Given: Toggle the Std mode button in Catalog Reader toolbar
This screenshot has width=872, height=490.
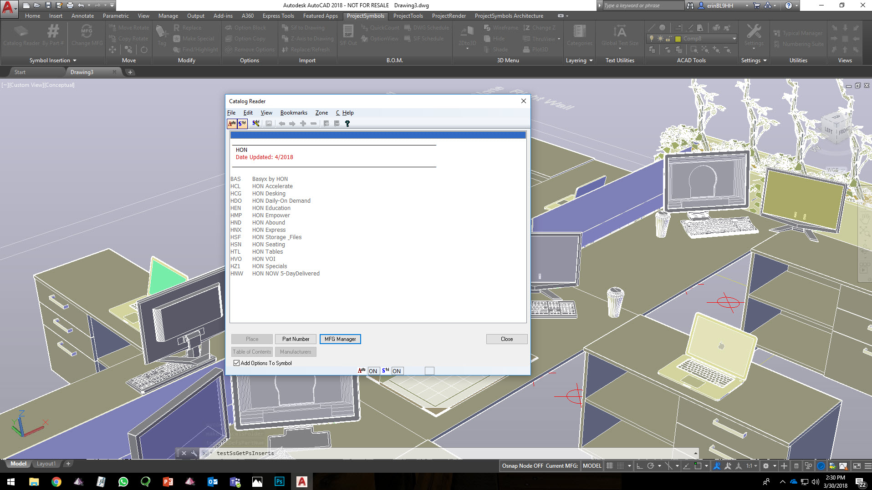Looking at the screenshot, I should [x=242, y=123].
